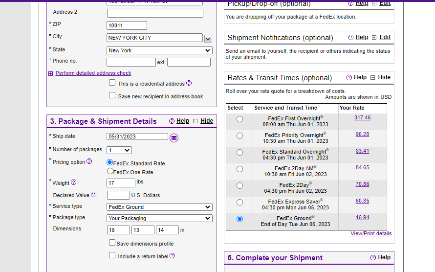Click the dimension field showing 13

(143, 230)
